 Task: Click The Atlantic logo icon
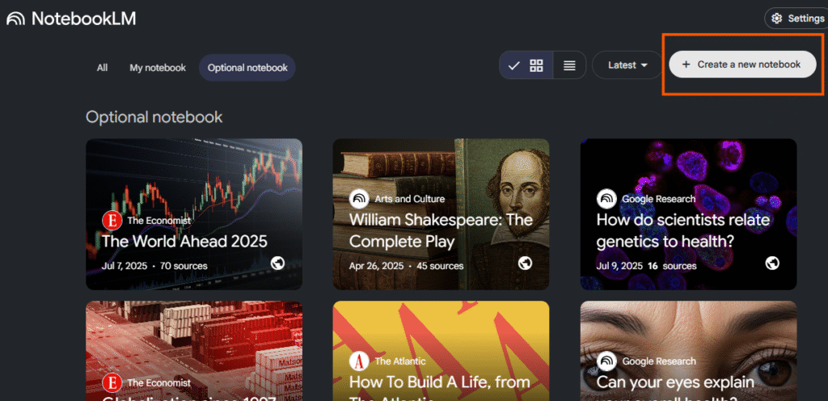pyautogui.click(x=359, y=361)
